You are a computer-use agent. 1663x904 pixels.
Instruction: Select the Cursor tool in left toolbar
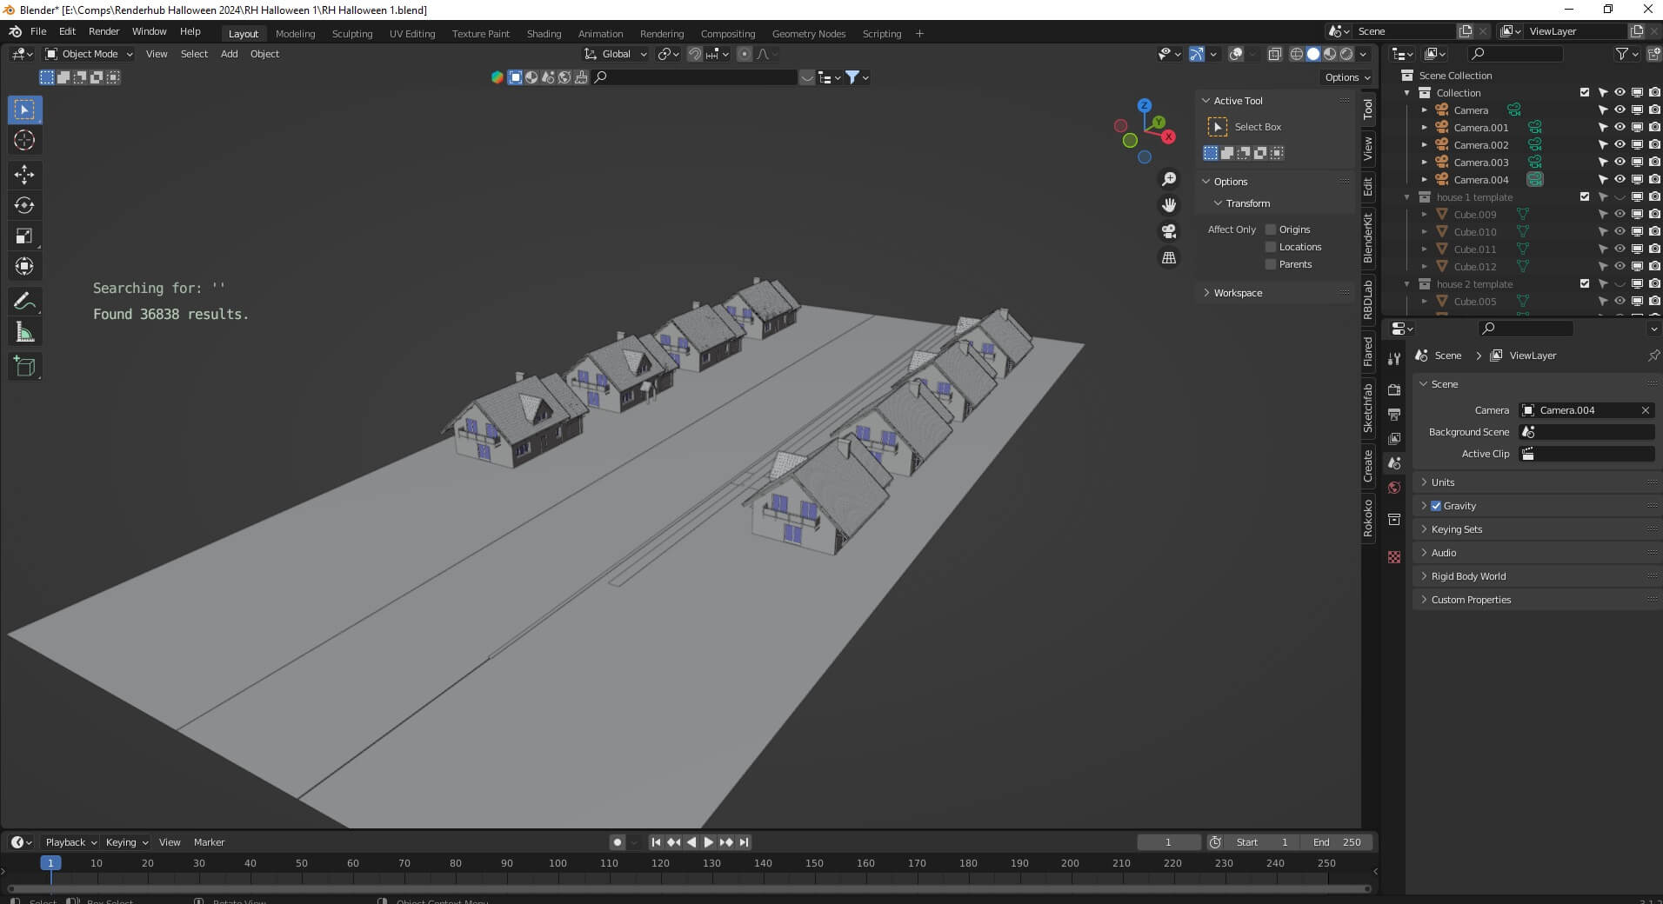click(24, 140)
